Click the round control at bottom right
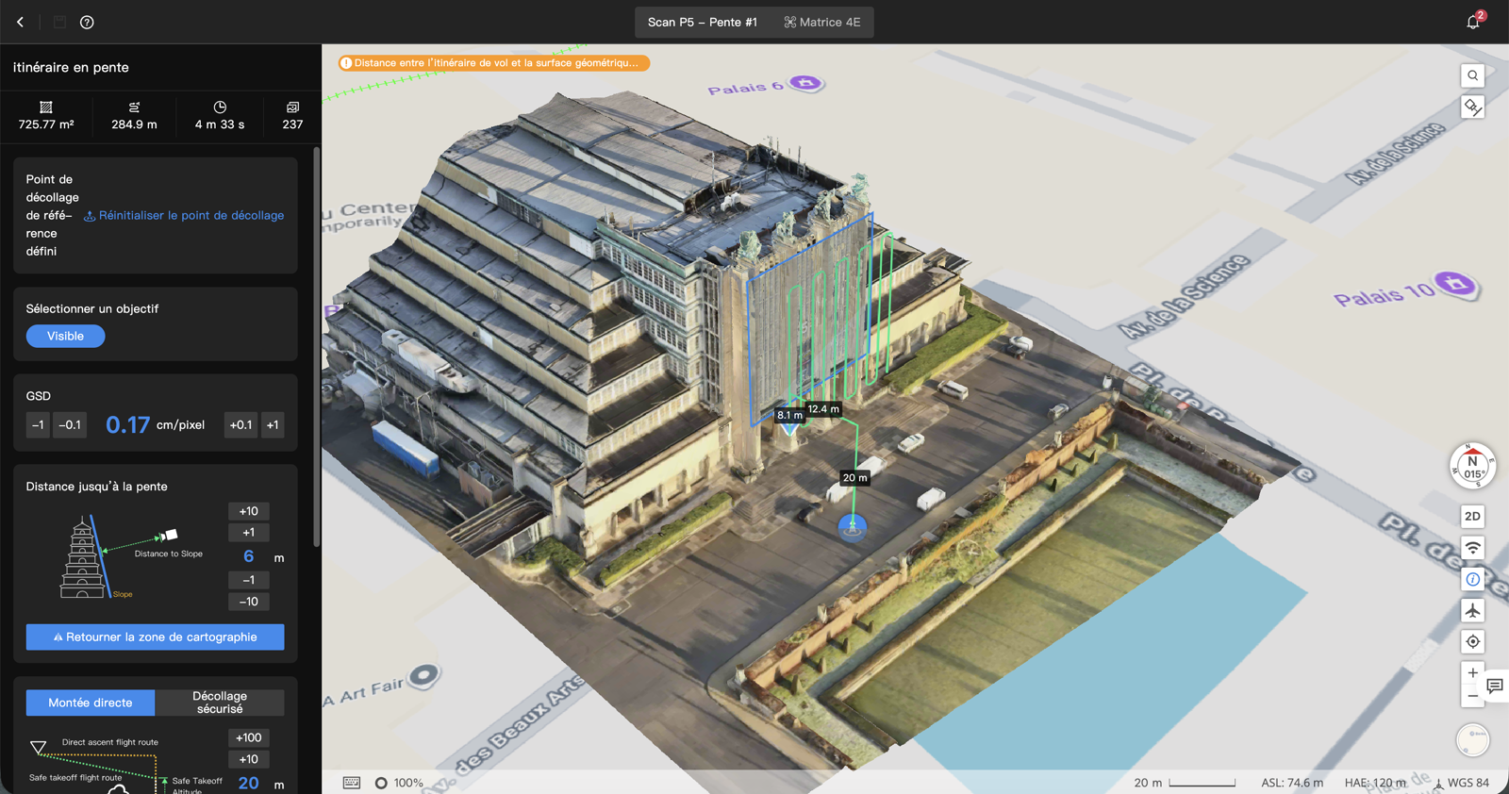Screen dimensions: 1509x794 coord(1472,739)
